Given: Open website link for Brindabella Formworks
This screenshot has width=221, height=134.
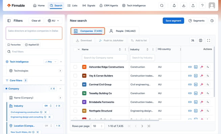Looking at the screenshot, I should [x=190, y=102].
